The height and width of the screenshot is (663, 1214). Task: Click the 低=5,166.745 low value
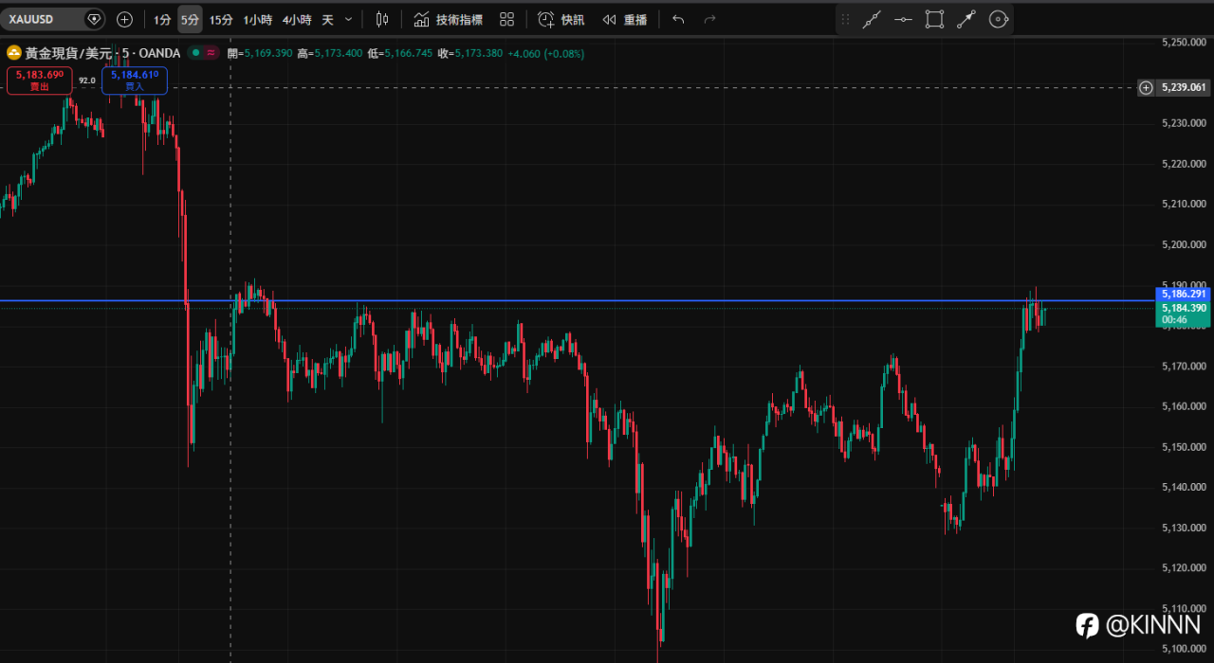400,54
